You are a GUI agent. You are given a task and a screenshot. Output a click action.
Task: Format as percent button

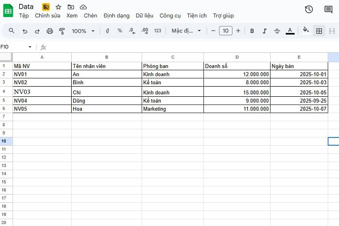click(x=120, y=31)
